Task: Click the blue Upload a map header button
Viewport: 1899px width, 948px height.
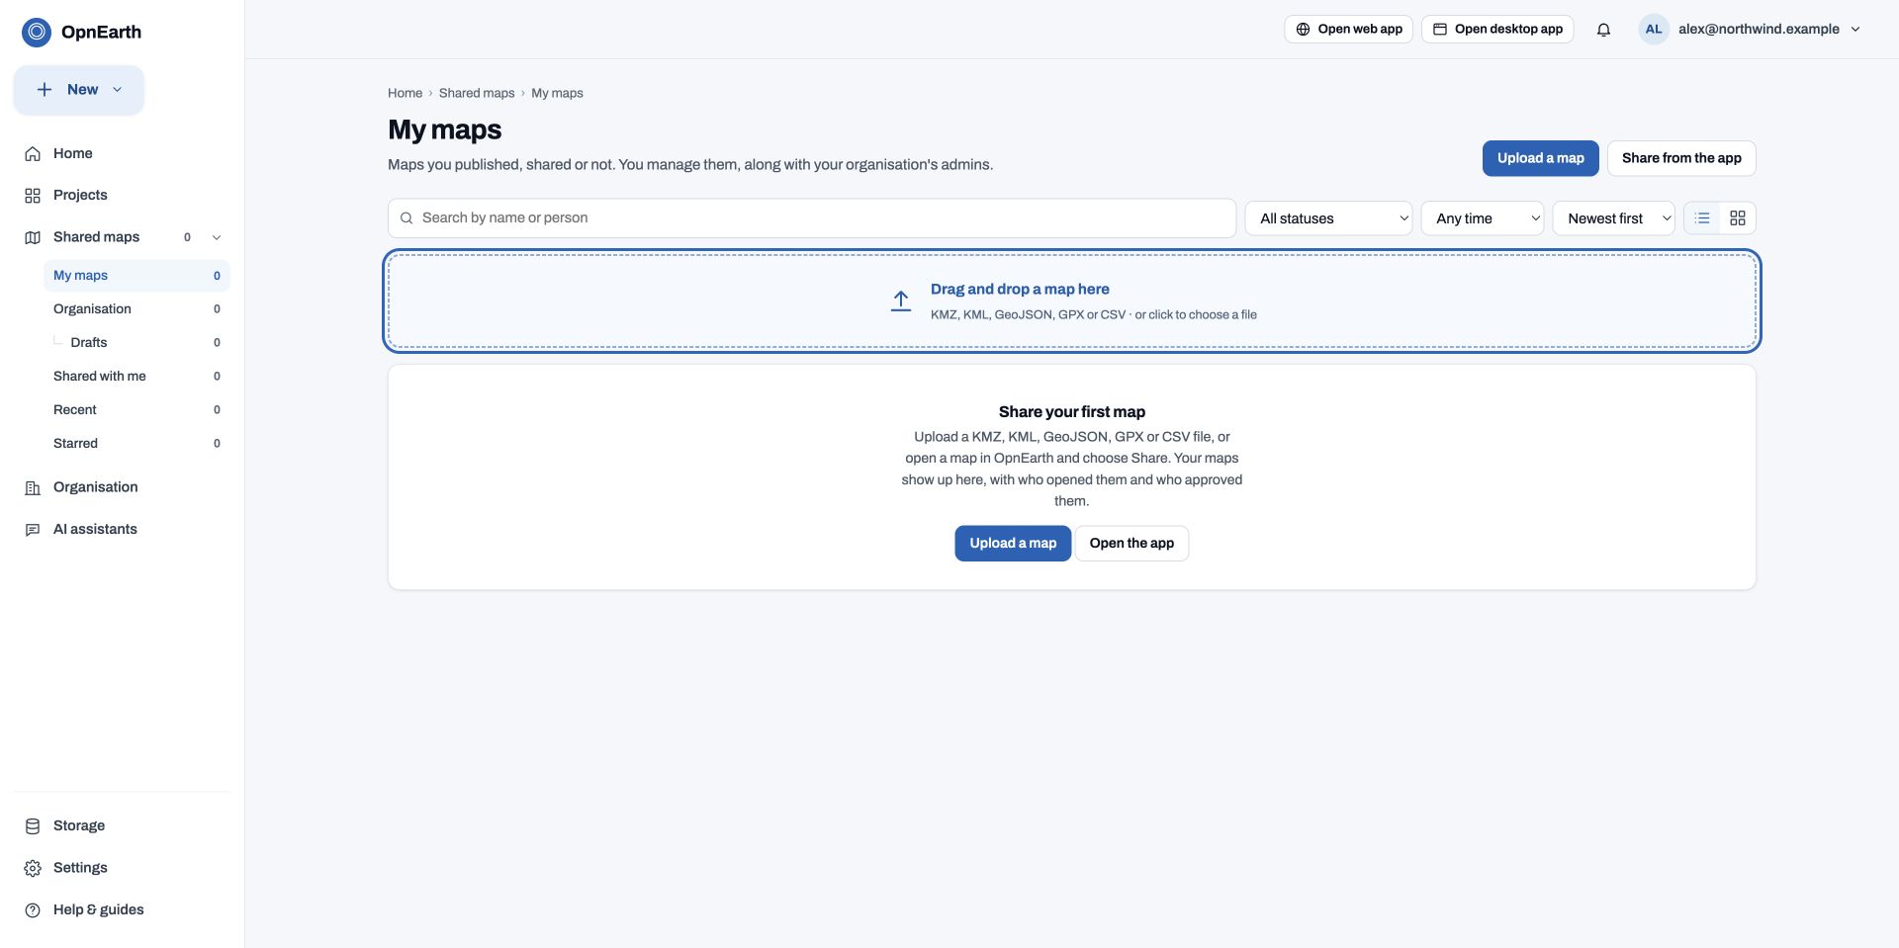Action: pyautogui.click(x=1540, y=158)
